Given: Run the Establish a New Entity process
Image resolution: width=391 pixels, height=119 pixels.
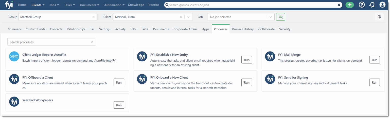Looking at the screenshot, I should (247, 60).
